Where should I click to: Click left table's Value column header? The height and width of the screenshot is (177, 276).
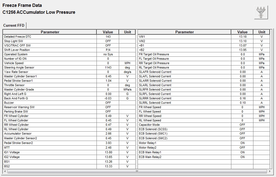pyautogui.click(x=108, y=32)
